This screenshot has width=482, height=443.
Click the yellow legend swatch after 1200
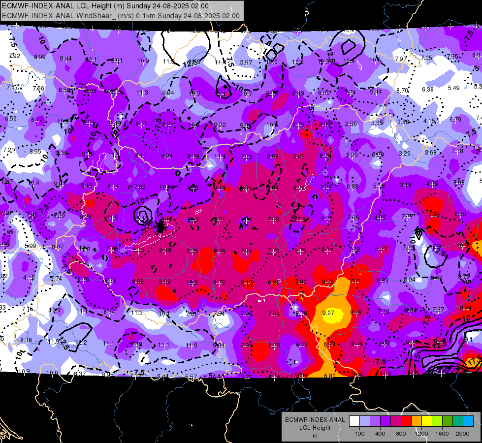click(427, 421)
